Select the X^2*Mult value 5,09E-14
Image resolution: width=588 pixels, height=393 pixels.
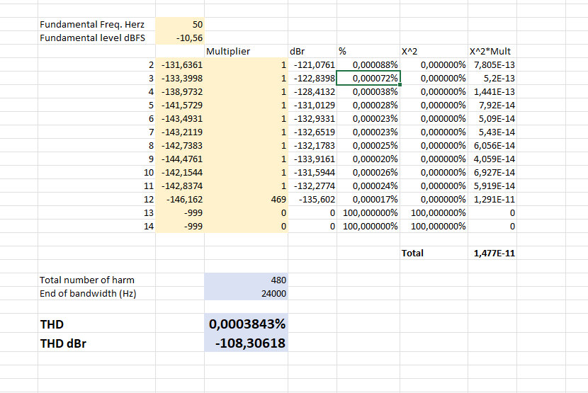tap(492, 119)
